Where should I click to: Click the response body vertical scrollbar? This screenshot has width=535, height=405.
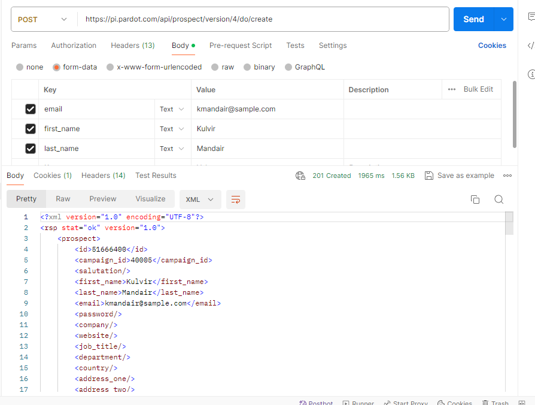(x=509, y=223)
